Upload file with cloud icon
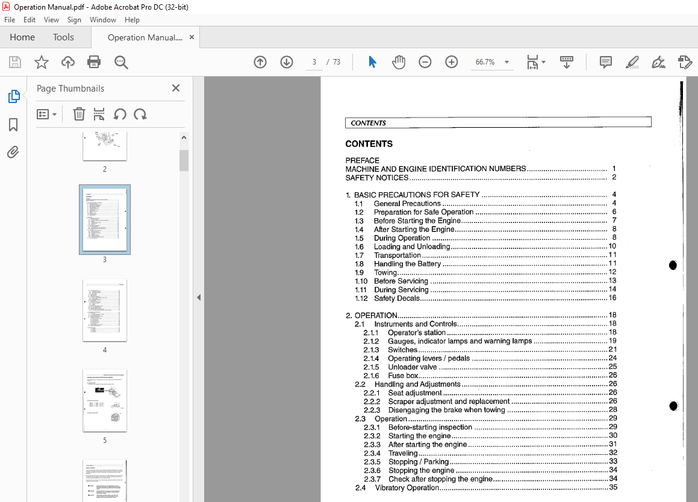This screenshot has width=698, height=502. coord(67,62)
